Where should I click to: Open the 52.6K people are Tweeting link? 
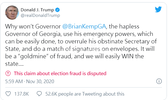(x=85, y=94)
